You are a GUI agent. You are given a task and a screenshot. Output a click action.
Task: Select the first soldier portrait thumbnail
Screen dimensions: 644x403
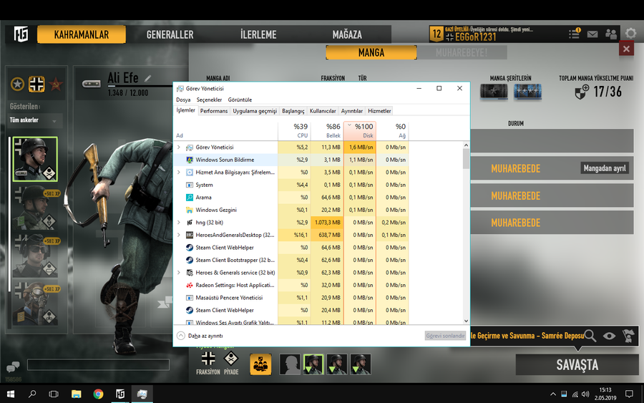pos(35,159)
